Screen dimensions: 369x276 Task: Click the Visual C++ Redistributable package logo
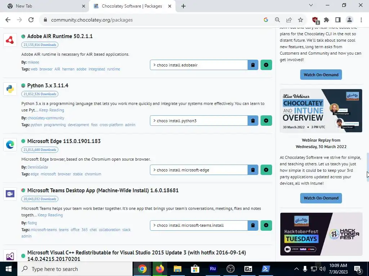point(10,256)
